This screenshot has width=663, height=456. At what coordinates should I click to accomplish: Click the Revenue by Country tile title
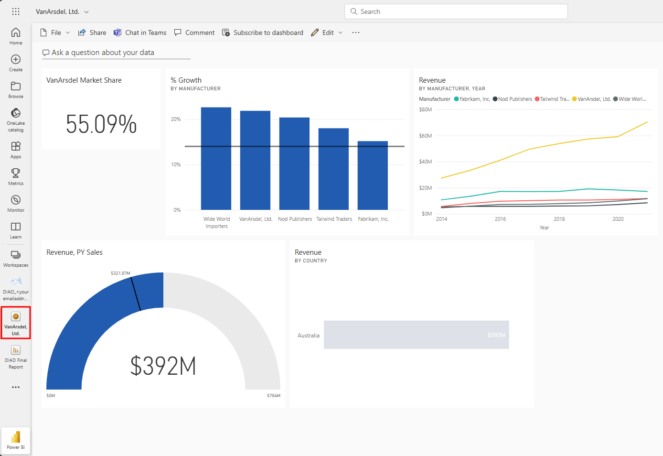coord(308,252)
